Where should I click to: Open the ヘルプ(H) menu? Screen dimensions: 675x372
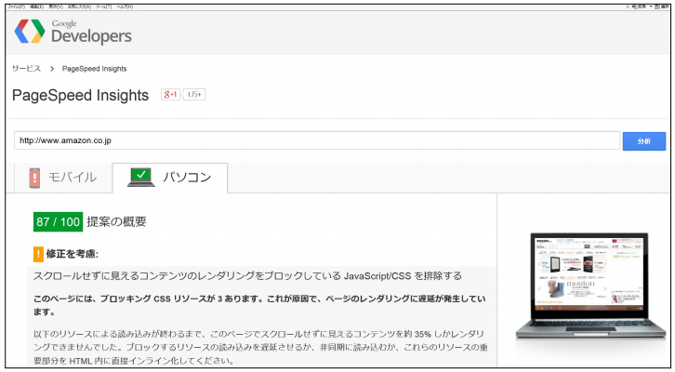pyautogui.click(x=125, y=7)
